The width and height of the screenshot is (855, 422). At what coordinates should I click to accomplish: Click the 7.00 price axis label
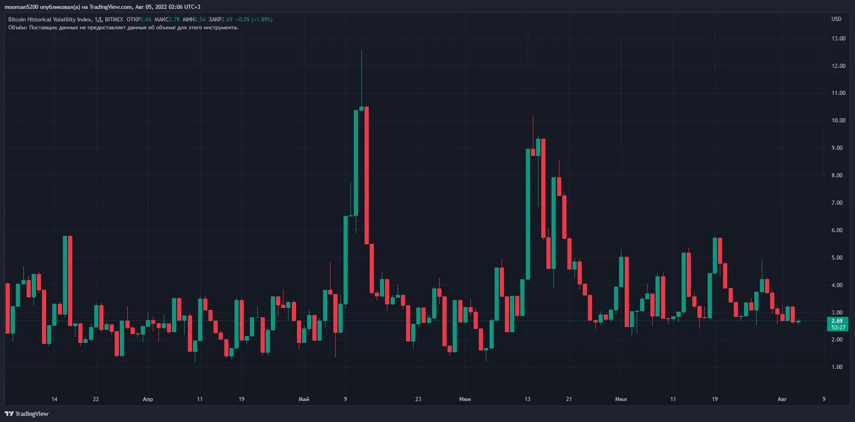(837, 203)
